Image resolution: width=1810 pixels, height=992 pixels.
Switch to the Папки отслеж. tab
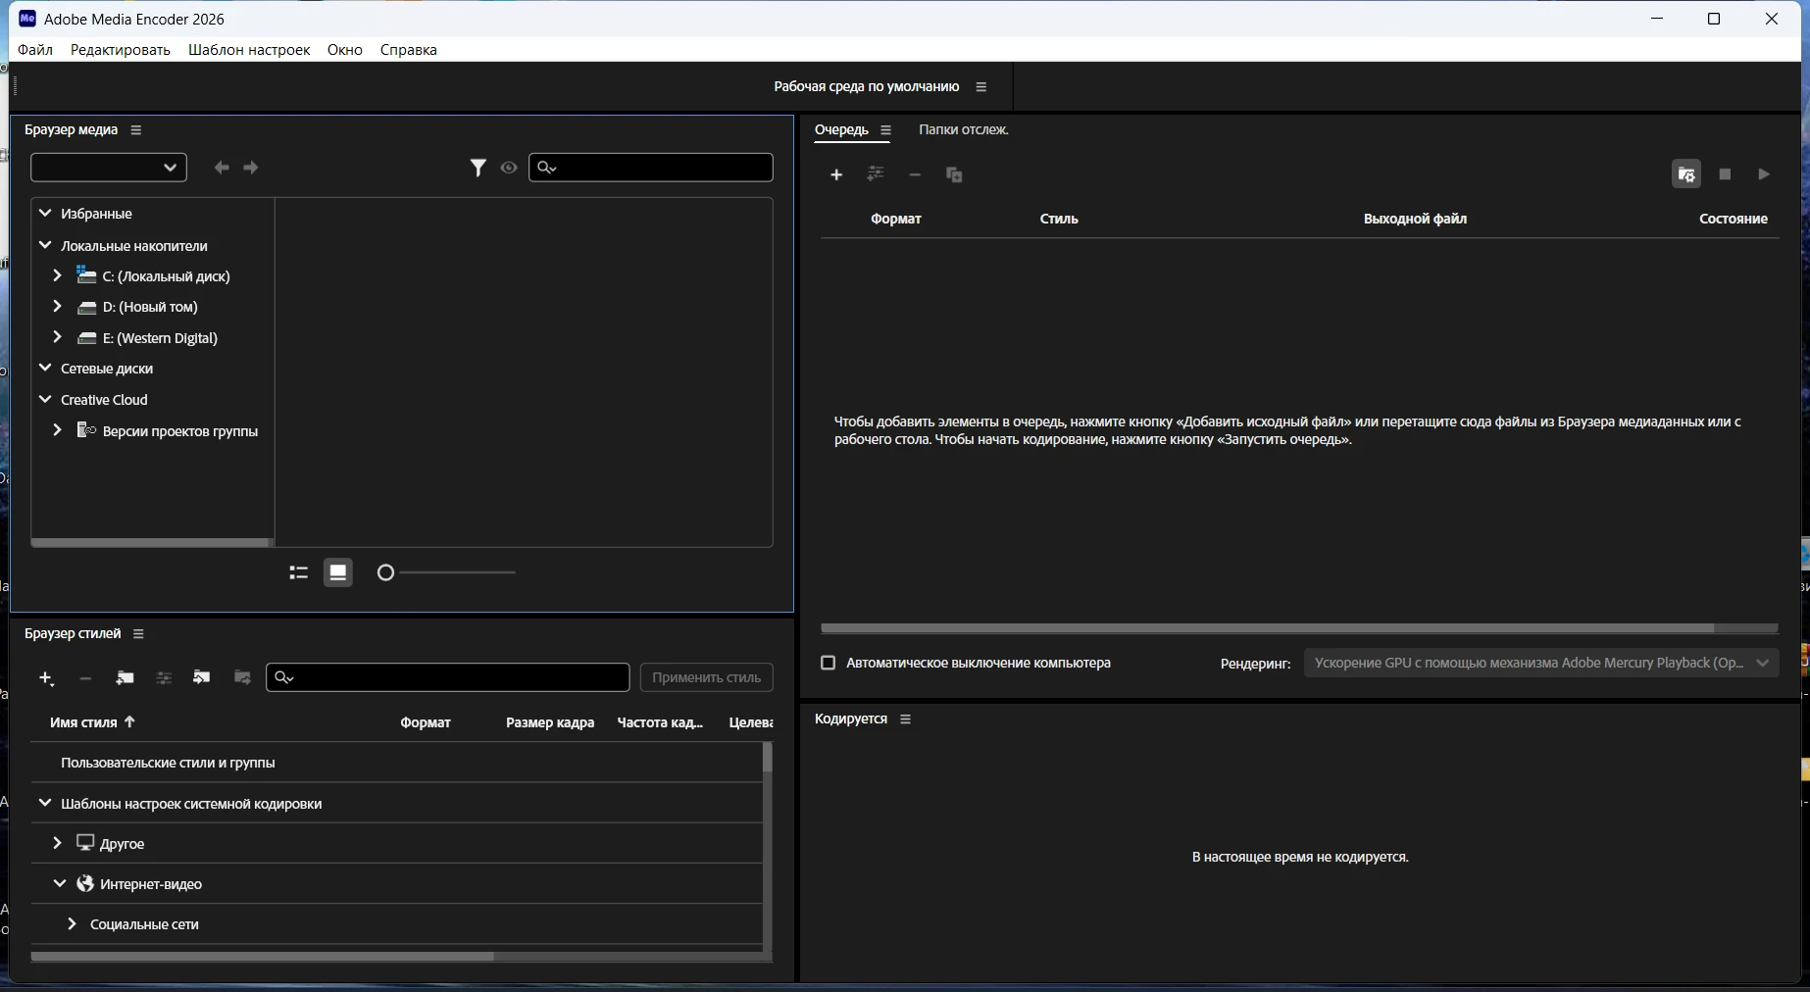click(963, 130)
